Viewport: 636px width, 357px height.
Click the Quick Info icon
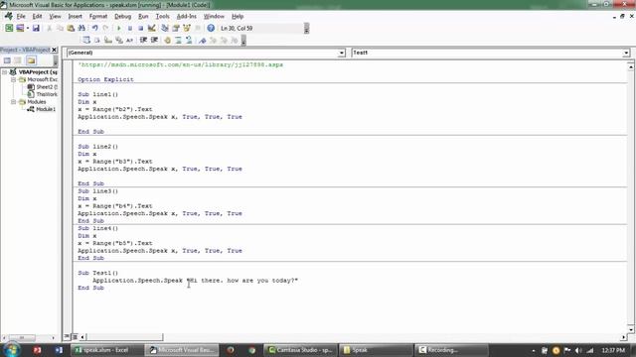coord(108,40)
